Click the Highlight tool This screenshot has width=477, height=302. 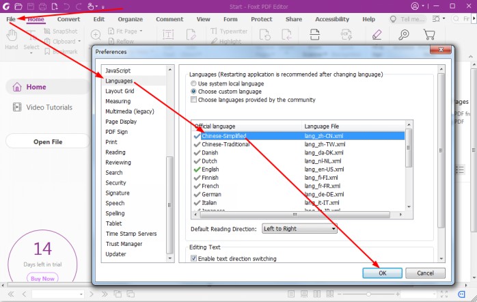click(226, 42)
